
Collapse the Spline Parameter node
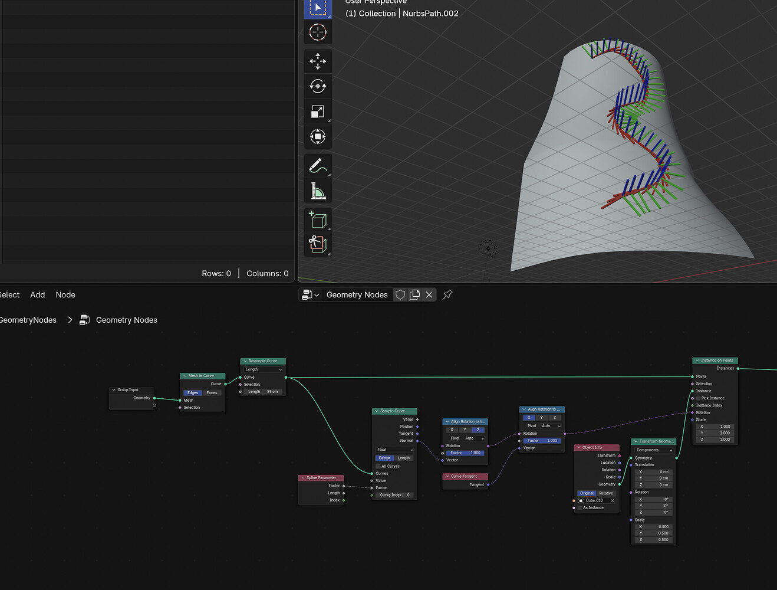(302, 478)
